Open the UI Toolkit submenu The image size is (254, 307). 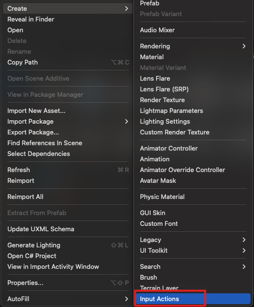pyautogui.click(x=193, y=250)
